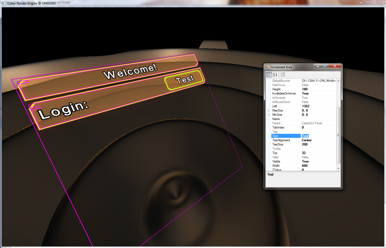Click the Welcome! banner in the 3D GUI

[130, 71]
